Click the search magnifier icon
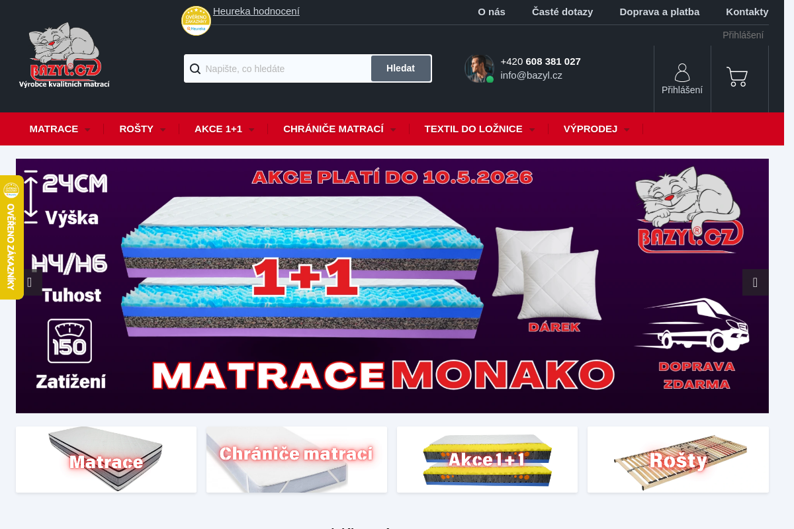 point(195,69)
